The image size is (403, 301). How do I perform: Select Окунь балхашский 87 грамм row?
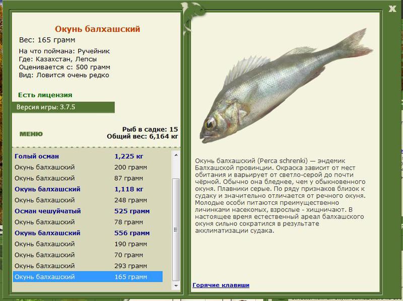(x=88, y=178)
